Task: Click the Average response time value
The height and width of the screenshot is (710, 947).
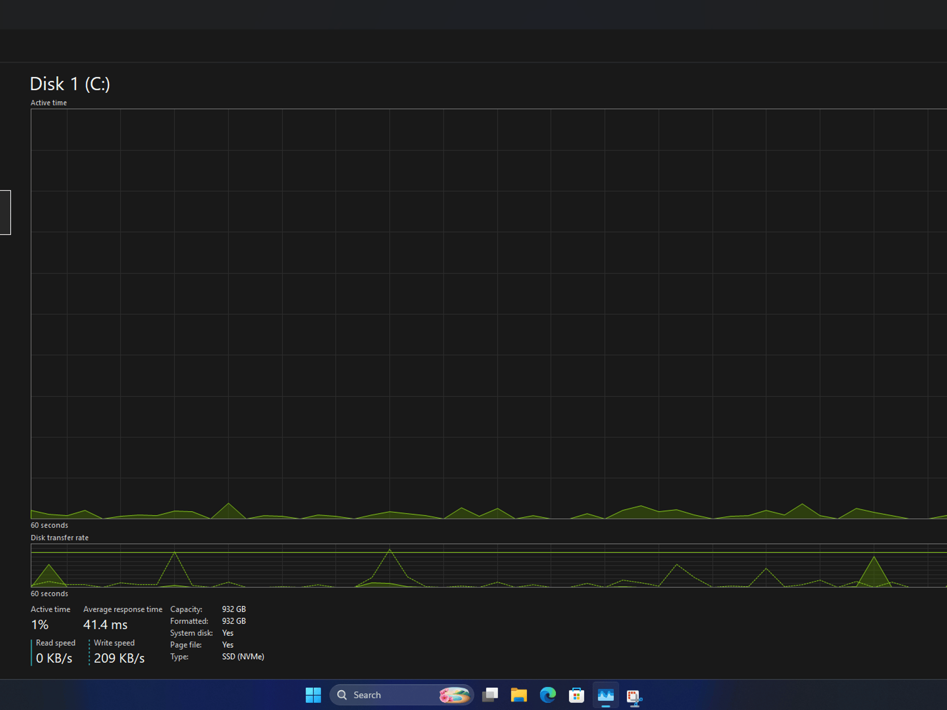Action: [x=105, y=624]
